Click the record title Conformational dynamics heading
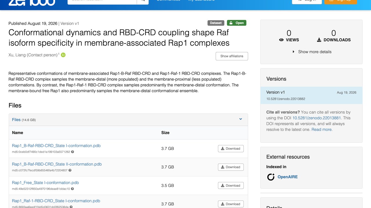The height and width of the screenshot is (208, 371). click(119, 38)
